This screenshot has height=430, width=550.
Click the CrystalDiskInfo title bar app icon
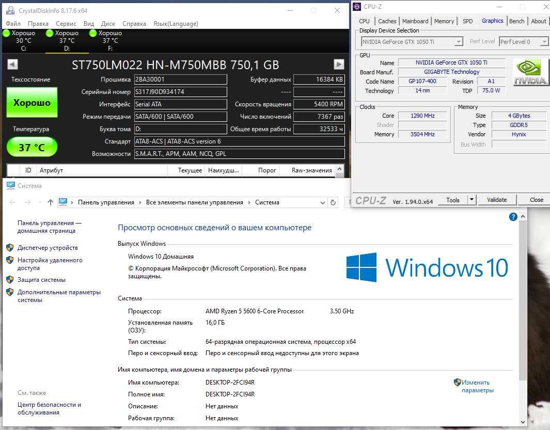click(x=10, y=10)
